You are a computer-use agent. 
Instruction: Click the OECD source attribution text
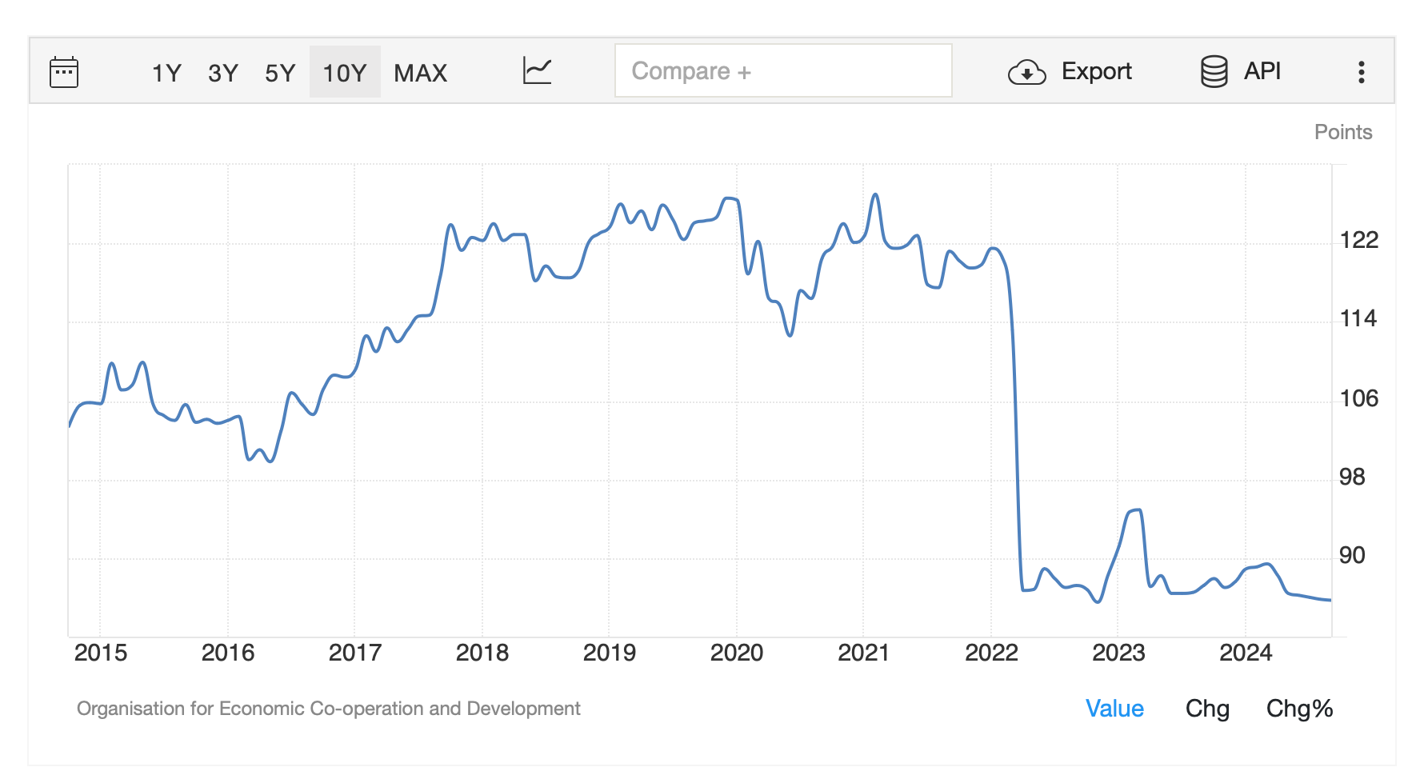[328, 709]
